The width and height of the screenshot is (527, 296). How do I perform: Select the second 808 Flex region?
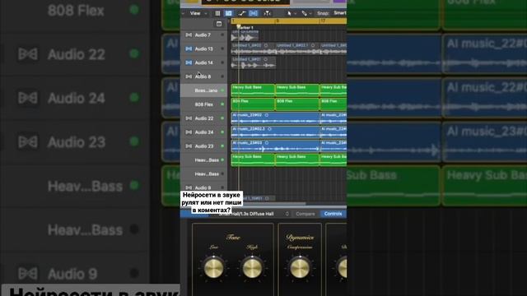(x=297, y=104)
